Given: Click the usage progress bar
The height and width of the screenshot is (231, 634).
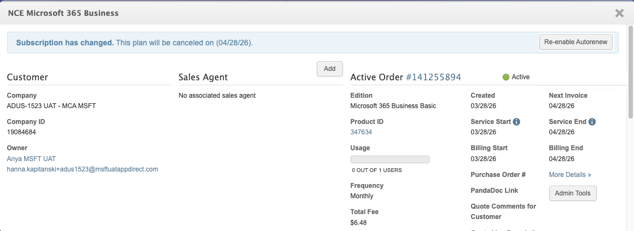Looking at the screenshot, I should pos(390,159).
